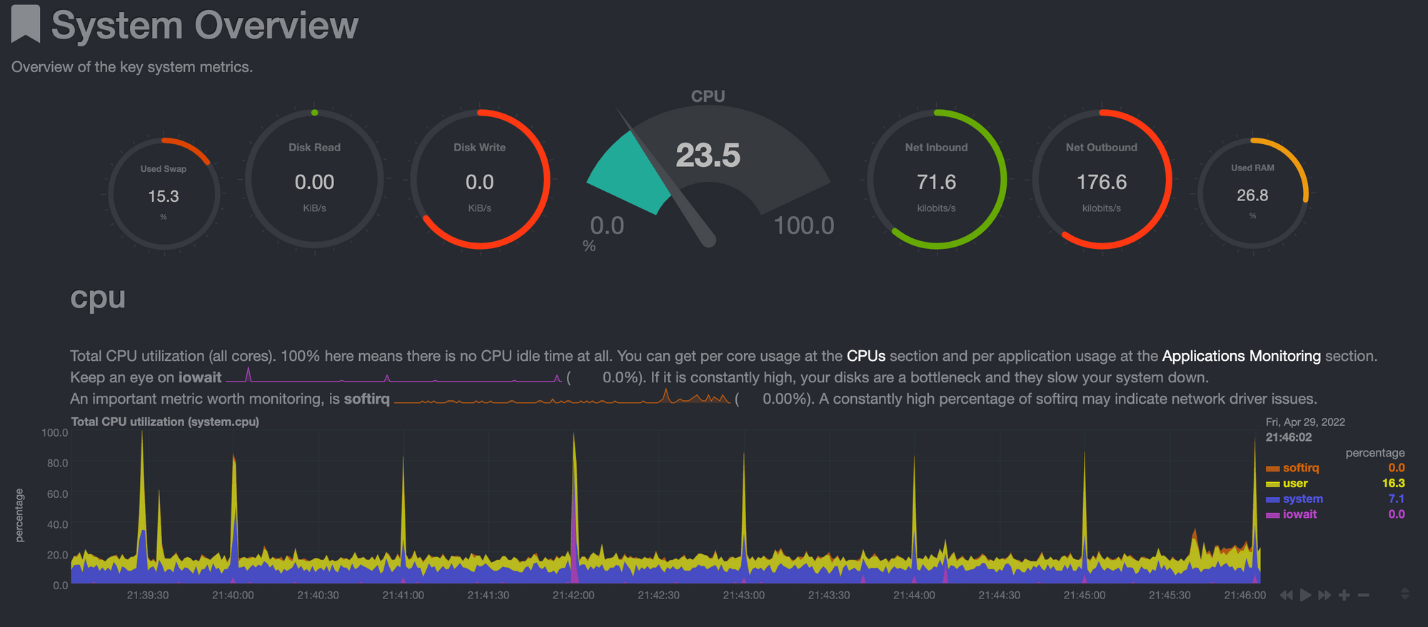This screenshot has height=627, width=1428.
Task: Select the Net Outbound gauge
Action: tap(1102, 179)
